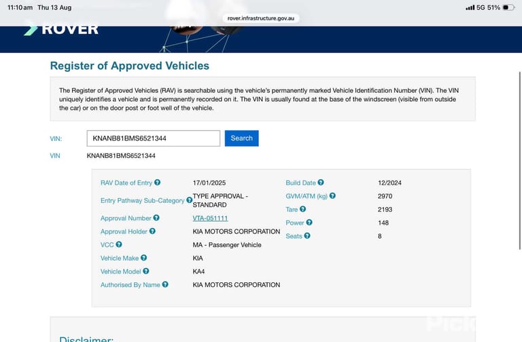This screenshot has width=522, height=342.
Task: Click the Approval Holder field label
Action: (124, 231)
